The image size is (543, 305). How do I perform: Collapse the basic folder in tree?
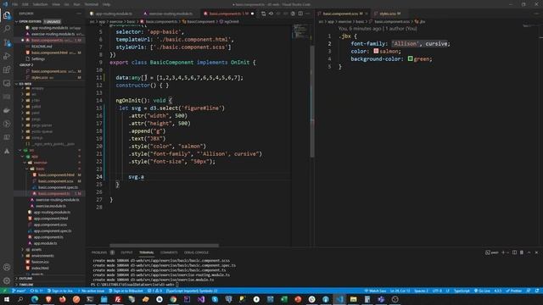50,169
